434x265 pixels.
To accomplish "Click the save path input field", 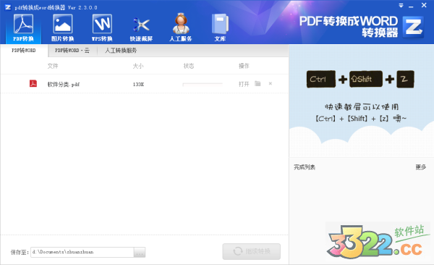I will (82, 252).
